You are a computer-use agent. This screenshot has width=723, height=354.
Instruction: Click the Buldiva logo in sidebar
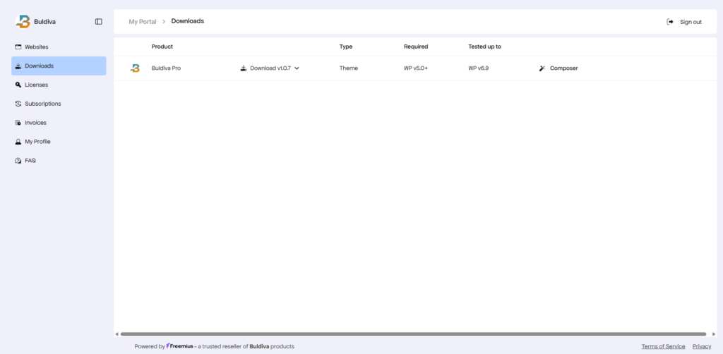point(23,22)
